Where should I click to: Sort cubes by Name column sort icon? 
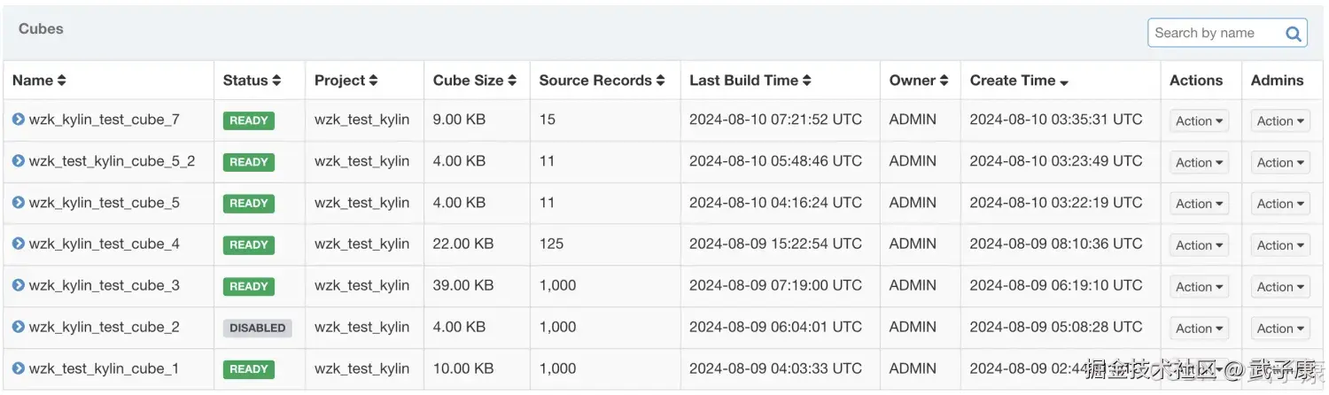(x=61, y=81)
